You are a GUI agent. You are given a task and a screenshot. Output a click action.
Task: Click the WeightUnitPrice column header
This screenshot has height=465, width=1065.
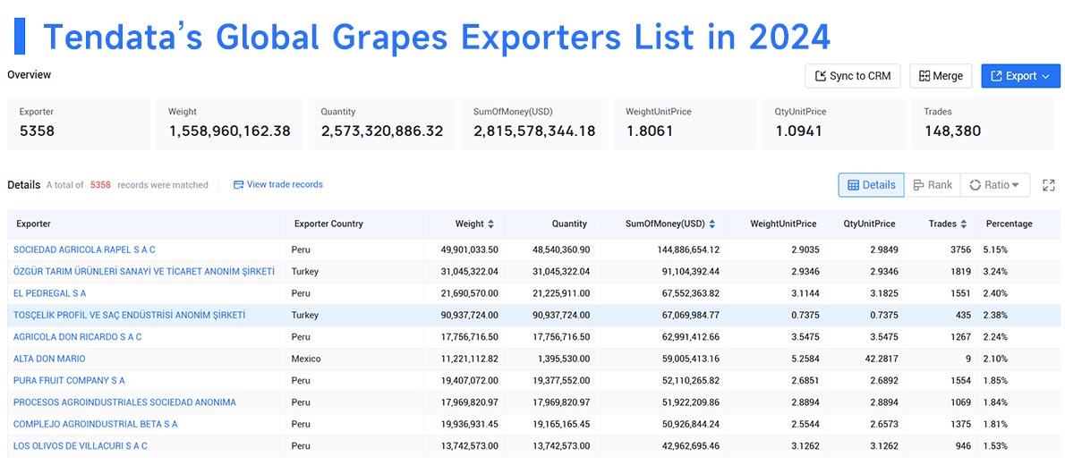783,224
